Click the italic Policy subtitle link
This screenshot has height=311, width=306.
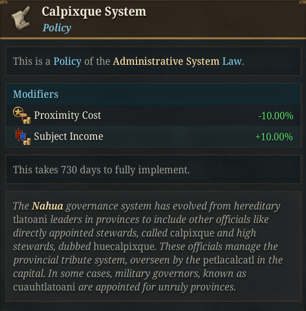(57, 28)
